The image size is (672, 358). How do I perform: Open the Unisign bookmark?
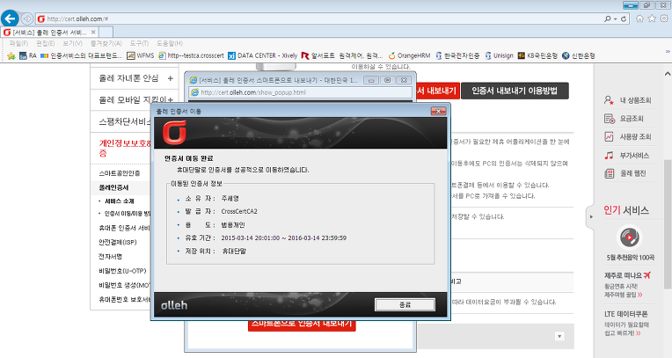(500, 55)
